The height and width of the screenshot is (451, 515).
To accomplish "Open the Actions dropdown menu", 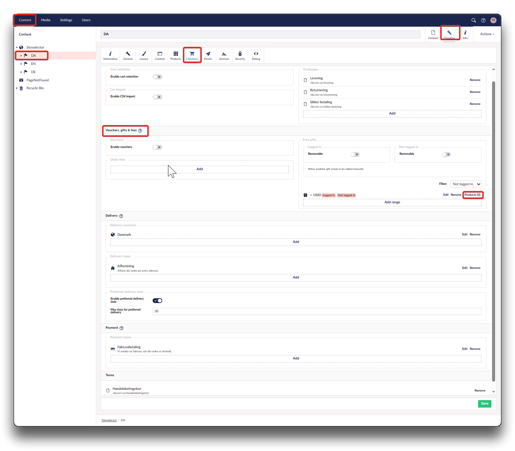I will coord(487,34).
